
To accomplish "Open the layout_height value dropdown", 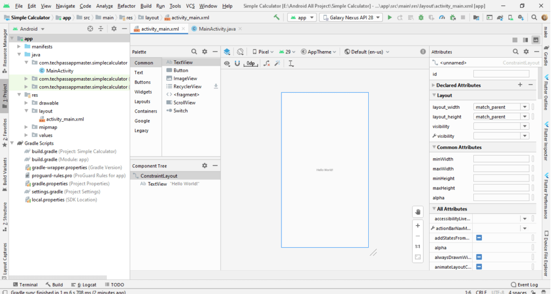I will [525, 116].
